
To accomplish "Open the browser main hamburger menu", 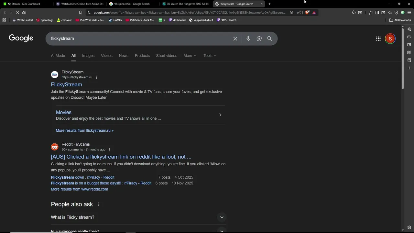I will (x=409, y=13).
